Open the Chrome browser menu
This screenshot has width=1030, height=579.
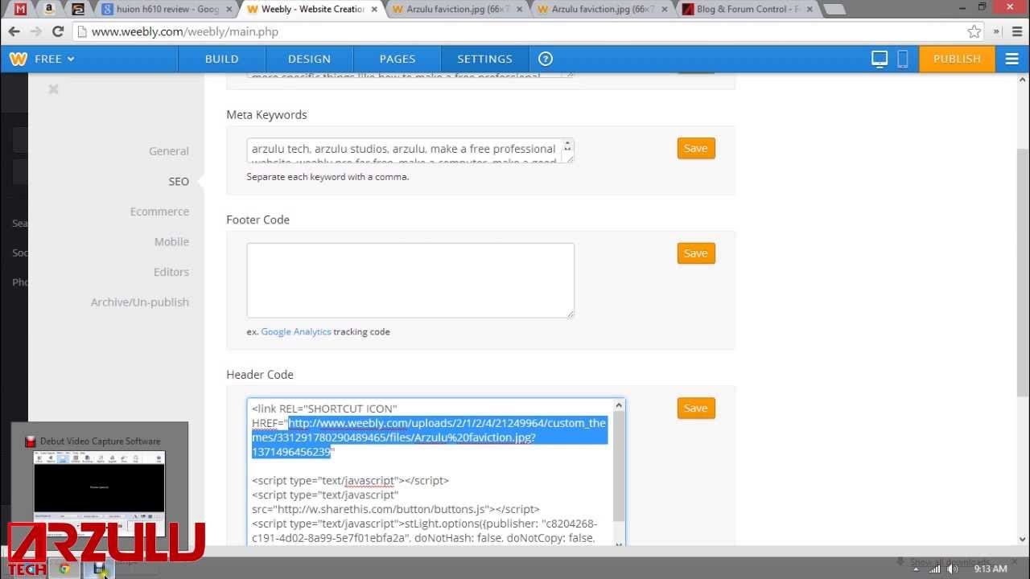pos(1016,31)
